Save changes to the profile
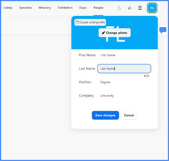 [105, 115]
